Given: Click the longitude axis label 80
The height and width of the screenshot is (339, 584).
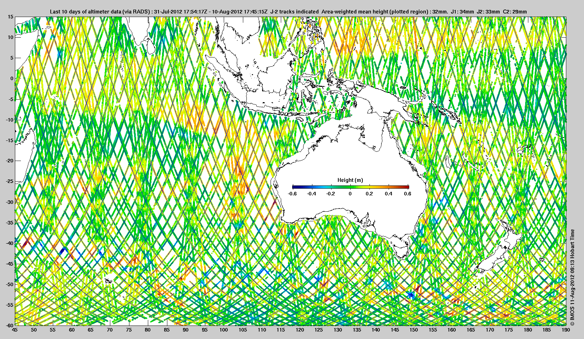Looking at the screenshot, I should point(148,330).
